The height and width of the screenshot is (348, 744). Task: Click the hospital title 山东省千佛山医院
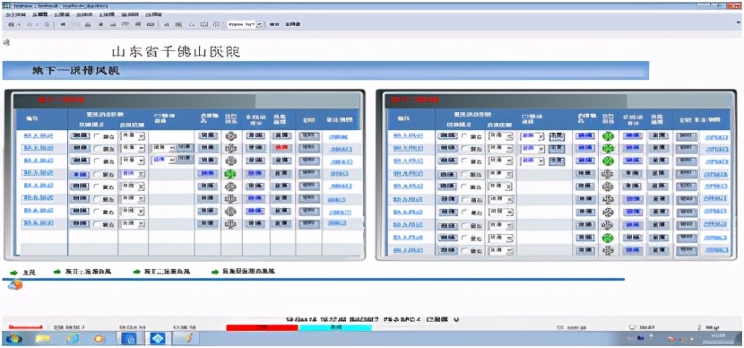click(176, 52)
